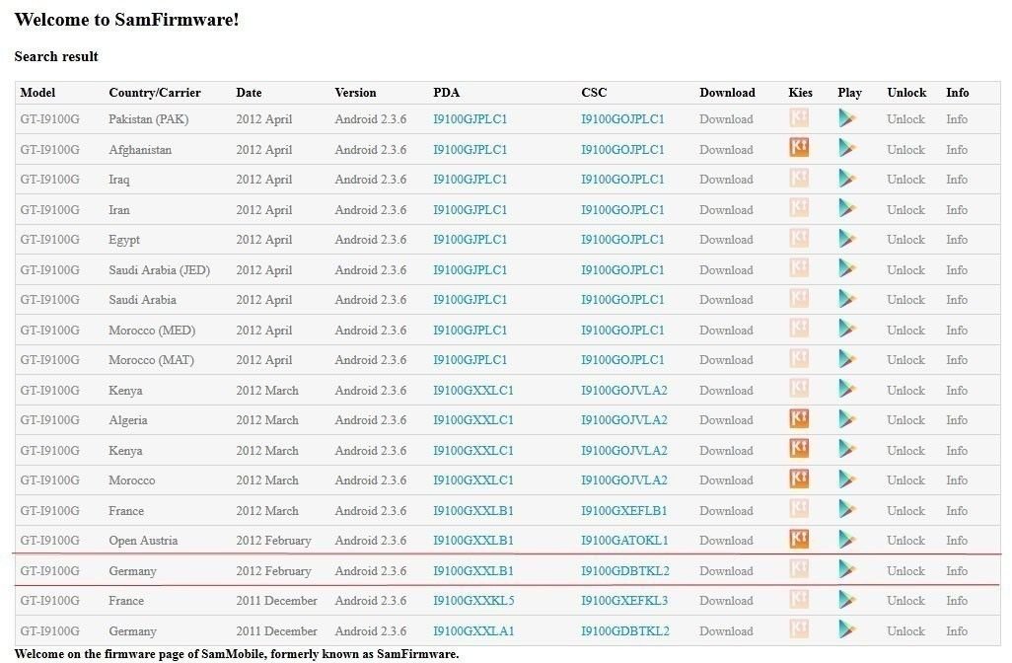Image resolution: width=1012 pixels, height=663 pixels.
Task: Open Info for Morocco (MED) firmware
Action: [957, 331]
